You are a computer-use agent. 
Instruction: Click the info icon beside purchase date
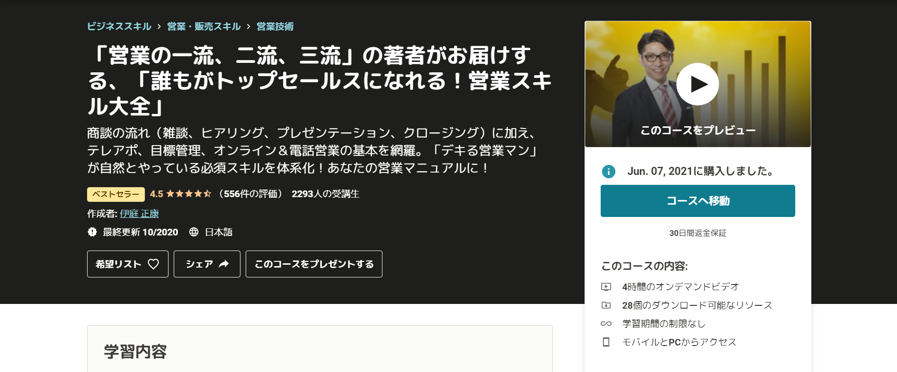click(608, 171)
